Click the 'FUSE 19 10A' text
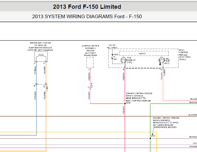 pos(116,57)
